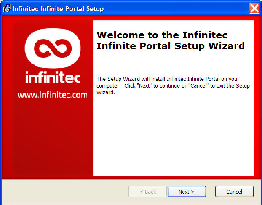Image resolution: width=262 pixels, height=205 pixels.
Task: Click the Setup Wizard description paragraph
Action: (x=173, y=85)
